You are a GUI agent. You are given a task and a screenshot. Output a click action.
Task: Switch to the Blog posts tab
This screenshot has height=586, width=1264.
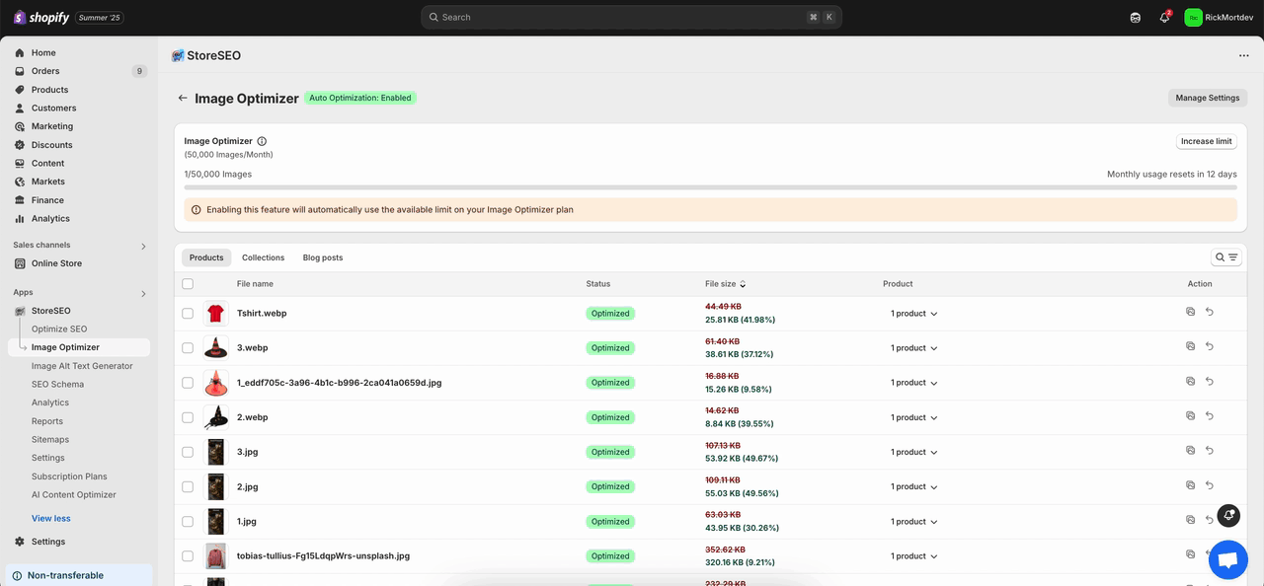coord(323,257)
